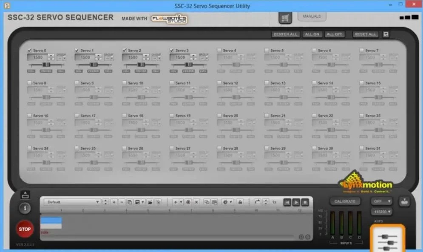Image resolution: width=423 pixels, height=252 pixels.
Task: Set Servo 3 to MAX
Action: coord(203,71)
